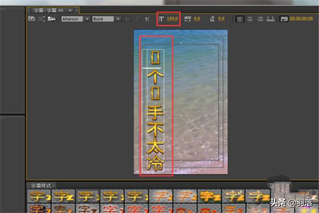
Task: Select the leading value 0.0
Action: click(x=221, y=19)
